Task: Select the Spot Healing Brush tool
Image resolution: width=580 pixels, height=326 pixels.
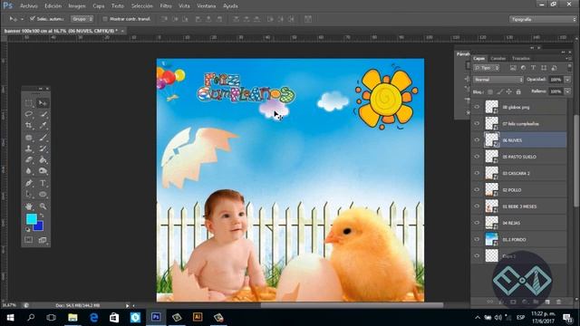Action: [x=29, y=138]
